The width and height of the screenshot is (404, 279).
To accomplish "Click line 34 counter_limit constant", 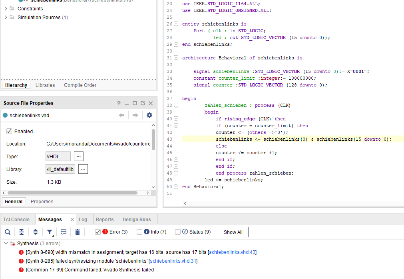I will (x=255, y=78).
